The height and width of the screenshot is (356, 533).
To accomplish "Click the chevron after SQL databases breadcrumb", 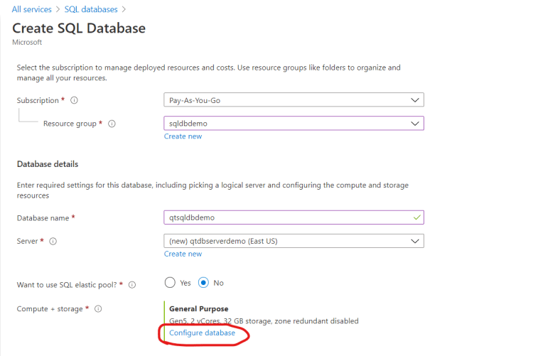I will click(124, 9).
